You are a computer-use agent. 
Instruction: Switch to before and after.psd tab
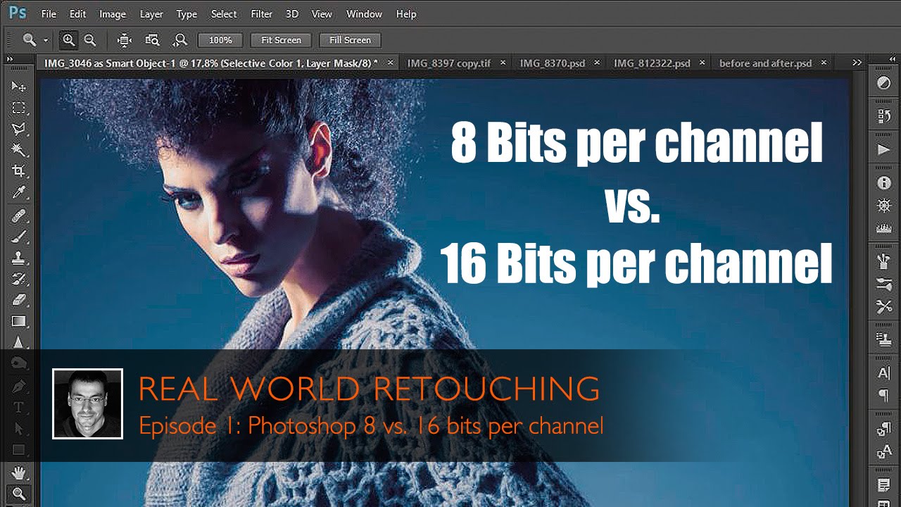pyautogui.click(x=765, y=63)
